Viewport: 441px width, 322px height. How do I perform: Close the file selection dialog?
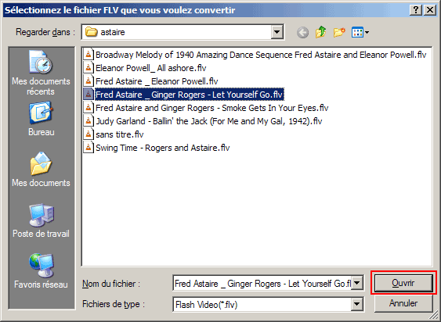click(x=430, y=10)
